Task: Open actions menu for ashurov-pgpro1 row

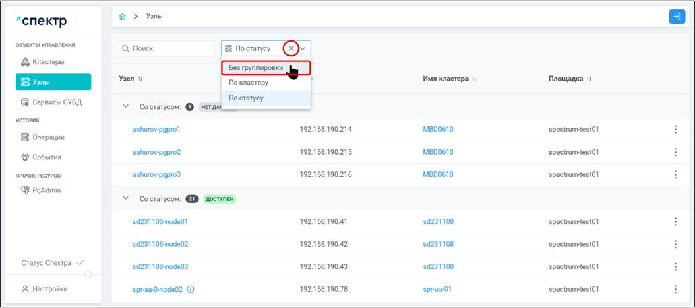Action: coord(675,129)
